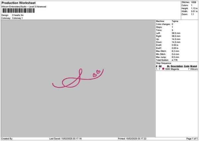
Task: Click the Wilcom brand entry
Action: click(x=194, y=69)
